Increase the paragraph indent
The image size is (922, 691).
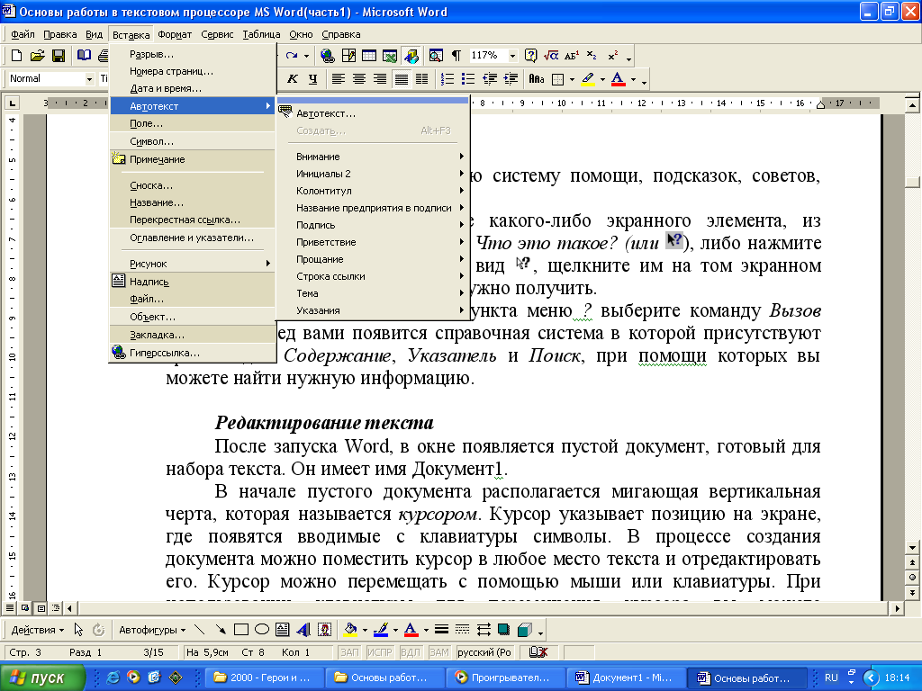pyautogui.click(x=511, y=79)
